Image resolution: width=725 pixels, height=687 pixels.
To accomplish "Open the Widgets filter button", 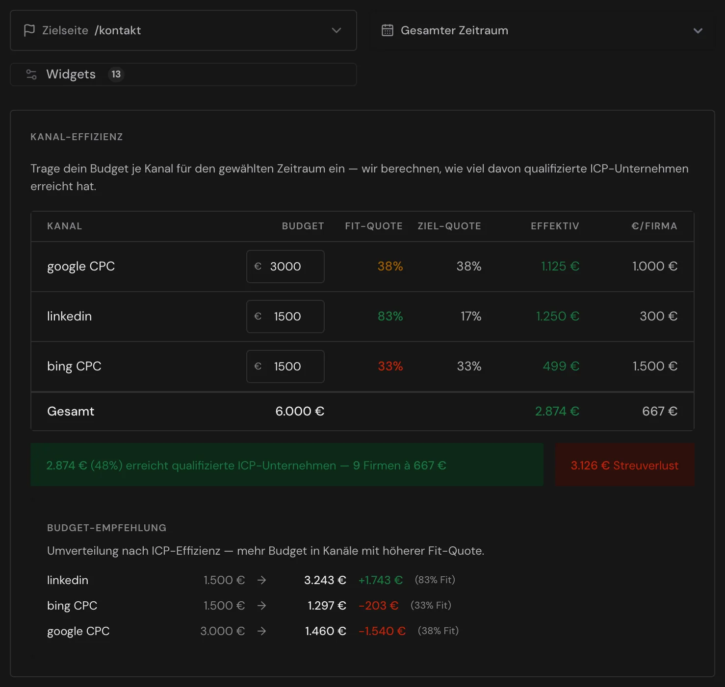I will tap(183, 74).
